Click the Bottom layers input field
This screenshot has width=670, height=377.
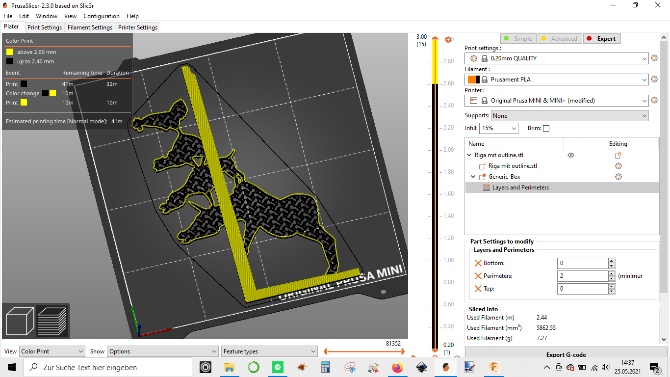(583, 263)
